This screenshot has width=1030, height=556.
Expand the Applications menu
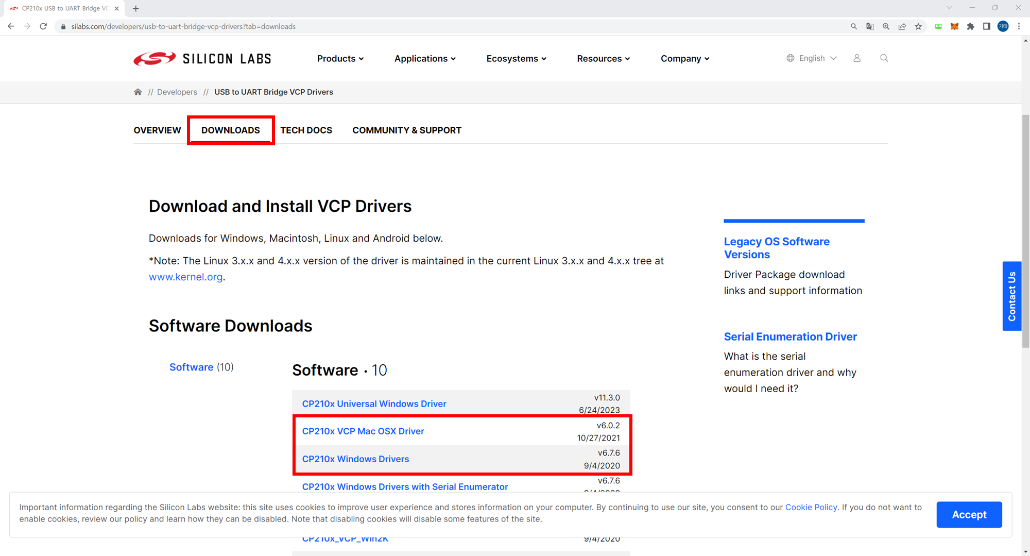coord(425,59)
